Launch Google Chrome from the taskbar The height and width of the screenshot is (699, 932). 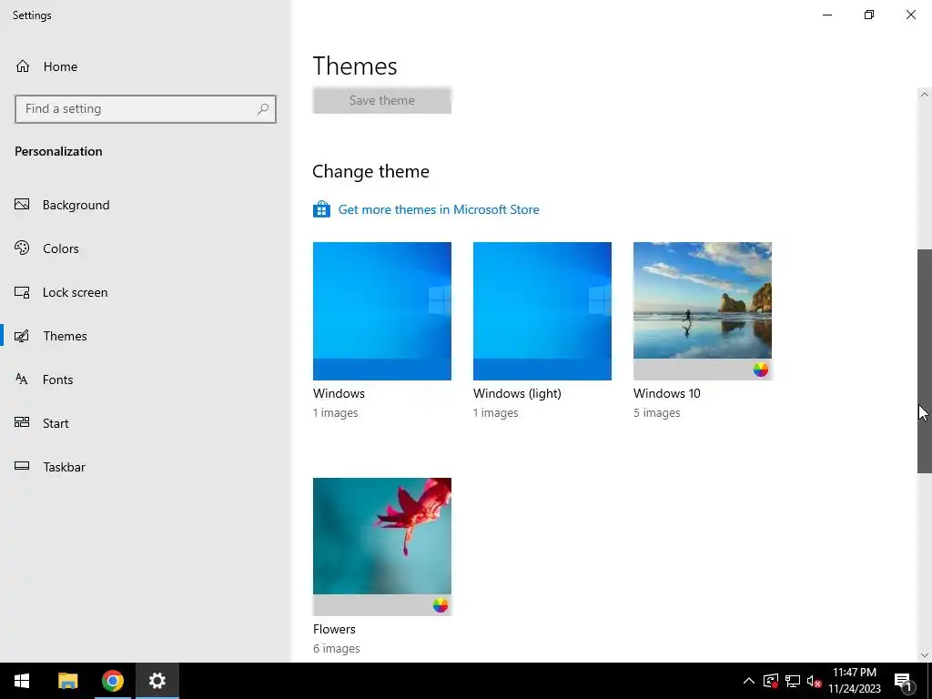pos(112,681)
